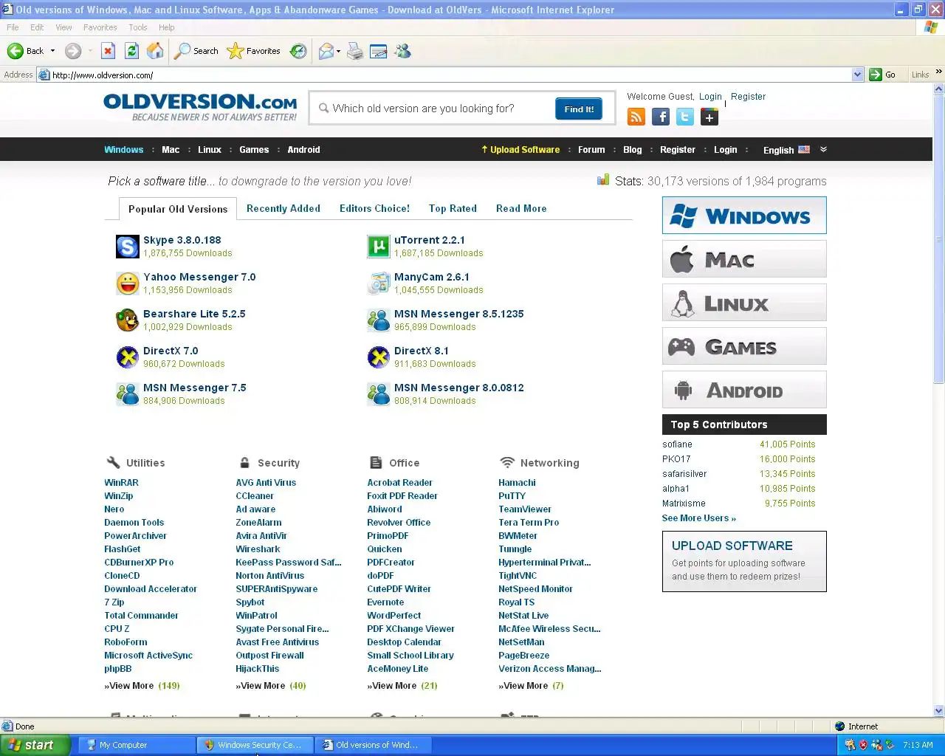
Task: Click the address bar URL field
Action: (450, 75)
